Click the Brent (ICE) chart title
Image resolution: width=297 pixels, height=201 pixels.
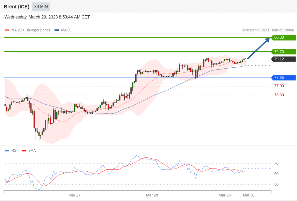coord(16,7)
